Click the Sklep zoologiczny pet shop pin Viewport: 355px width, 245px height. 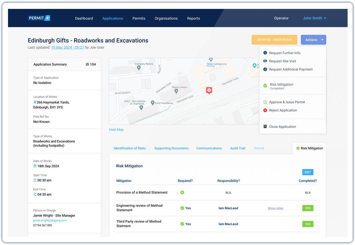[x=211, y=60]
